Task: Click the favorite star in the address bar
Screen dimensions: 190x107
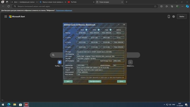Action: tap(155, 6)
